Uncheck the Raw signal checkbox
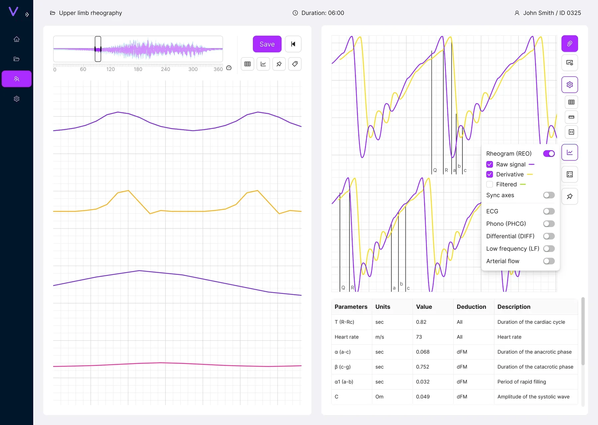The image size is (598, 425). (x=490, y=164)
